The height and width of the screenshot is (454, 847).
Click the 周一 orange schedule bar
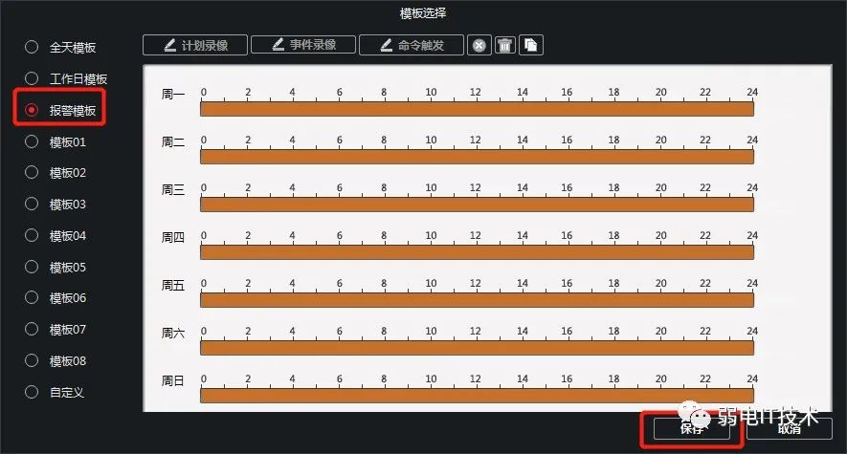[x=477, y=109]
